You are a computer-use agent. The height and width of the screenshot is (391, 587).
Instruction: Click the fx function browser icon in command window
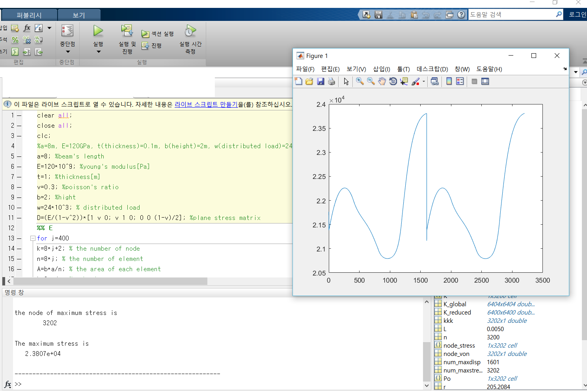pos(8,384)
